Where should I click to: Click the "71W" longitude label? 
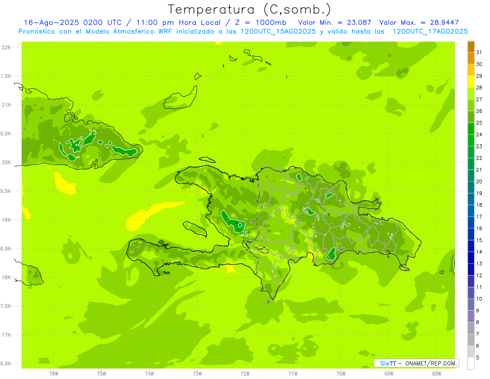[x=293, y=374]
